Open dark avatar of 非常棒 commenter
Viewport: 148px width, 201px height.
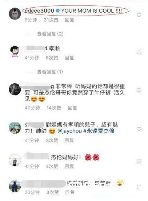[x=15, y=89]
